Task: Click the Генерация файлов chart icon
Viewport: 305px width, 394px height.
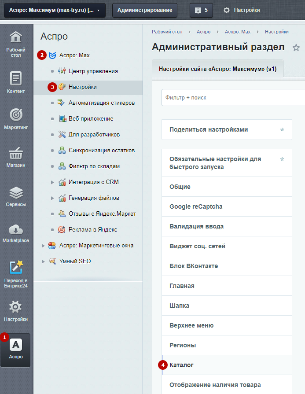Action: point(62,198)
